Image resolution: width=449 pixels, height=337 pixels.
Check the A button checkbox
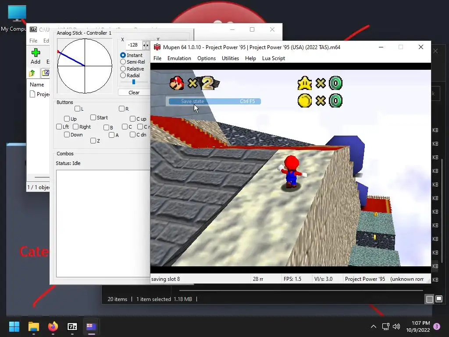pyautogui.click(x=112, y=135)
